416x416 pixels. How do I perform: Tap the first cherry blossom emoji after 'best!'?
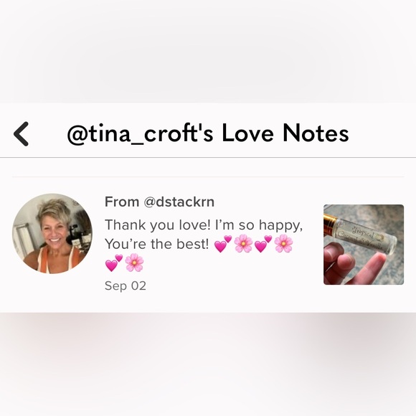pyautogui.click(x=243, y=244)
